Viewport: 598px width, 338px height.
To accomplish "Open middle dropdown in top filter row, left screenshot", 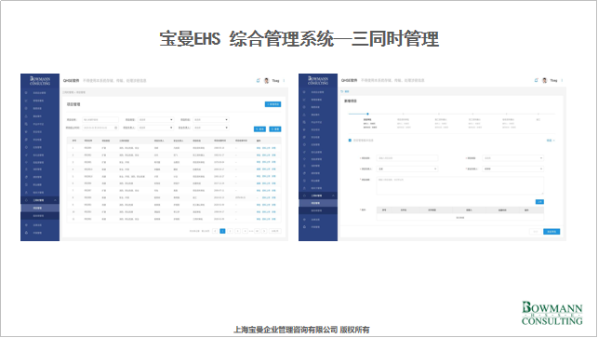I will pyautogui.click(x=155, y=120).
